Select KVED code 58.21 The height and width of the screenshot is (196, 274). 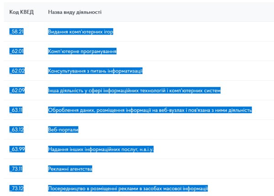[x=17, y=32]
